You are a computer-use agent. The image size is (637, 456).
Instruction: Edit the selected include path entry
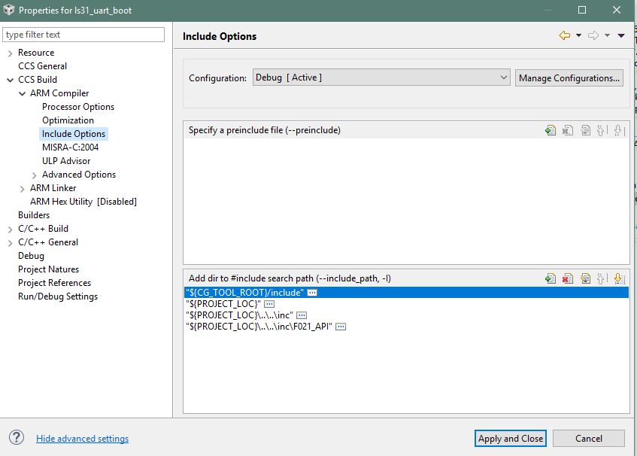(x=587, y=278)
